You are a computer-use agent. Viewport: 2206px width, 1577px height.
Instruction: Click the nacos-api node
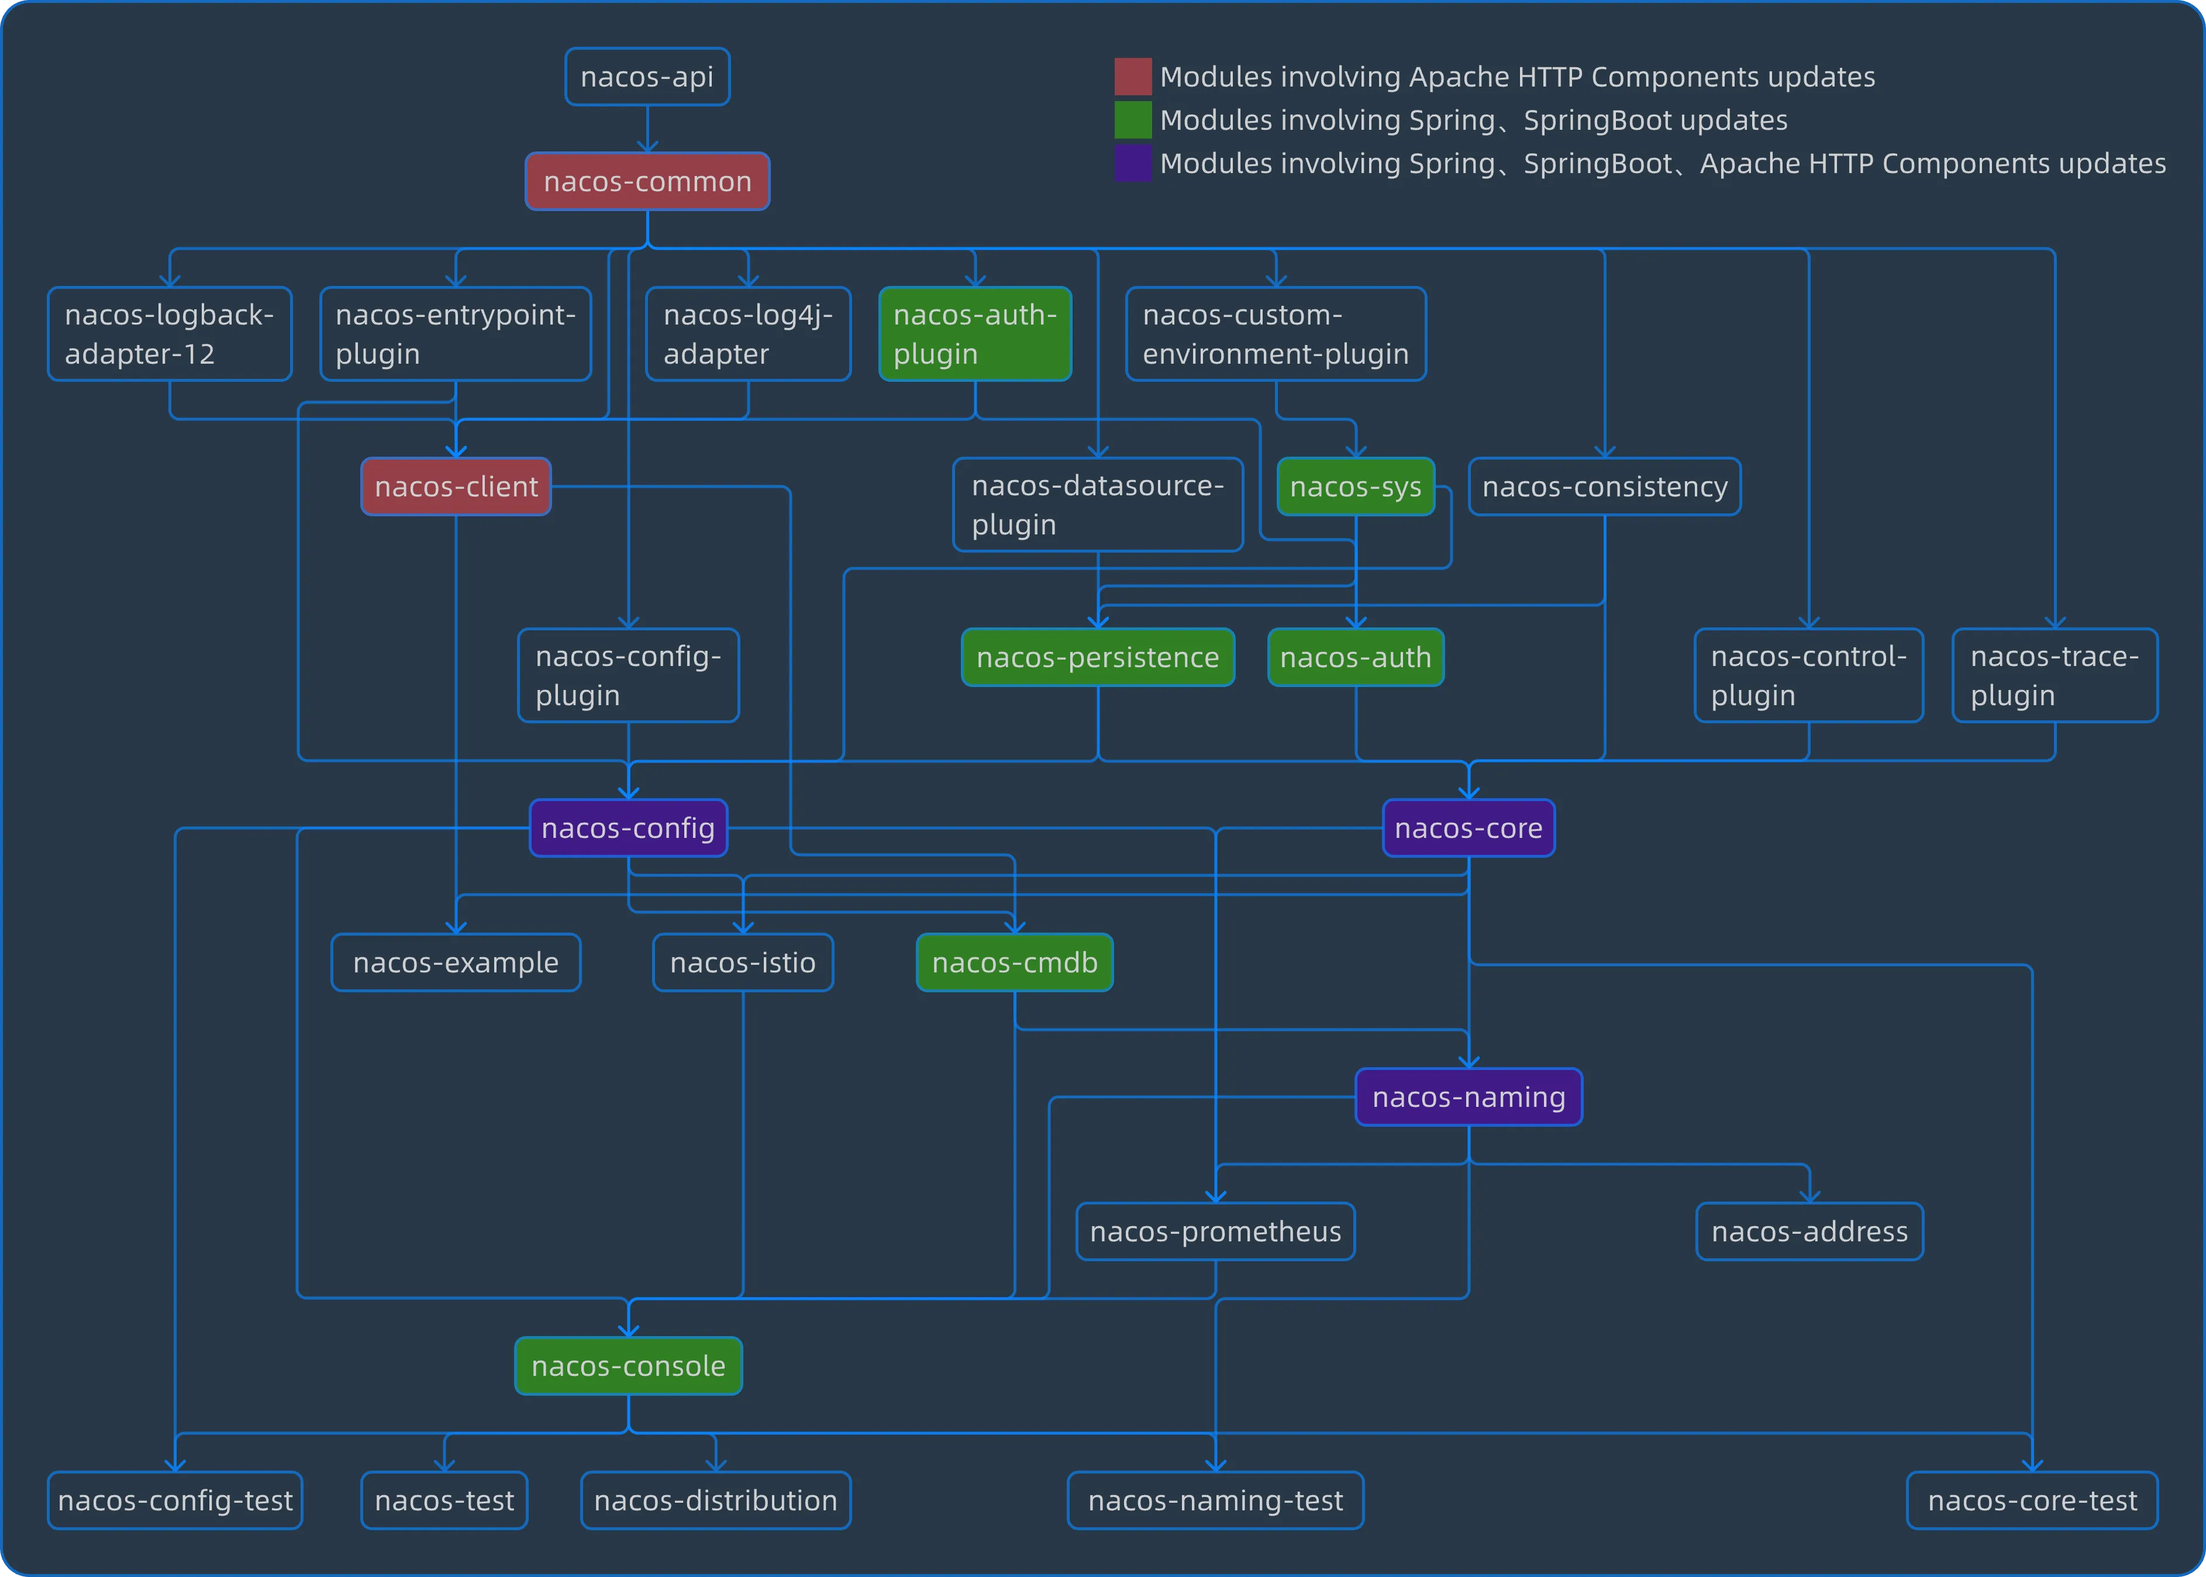(647, 77)
